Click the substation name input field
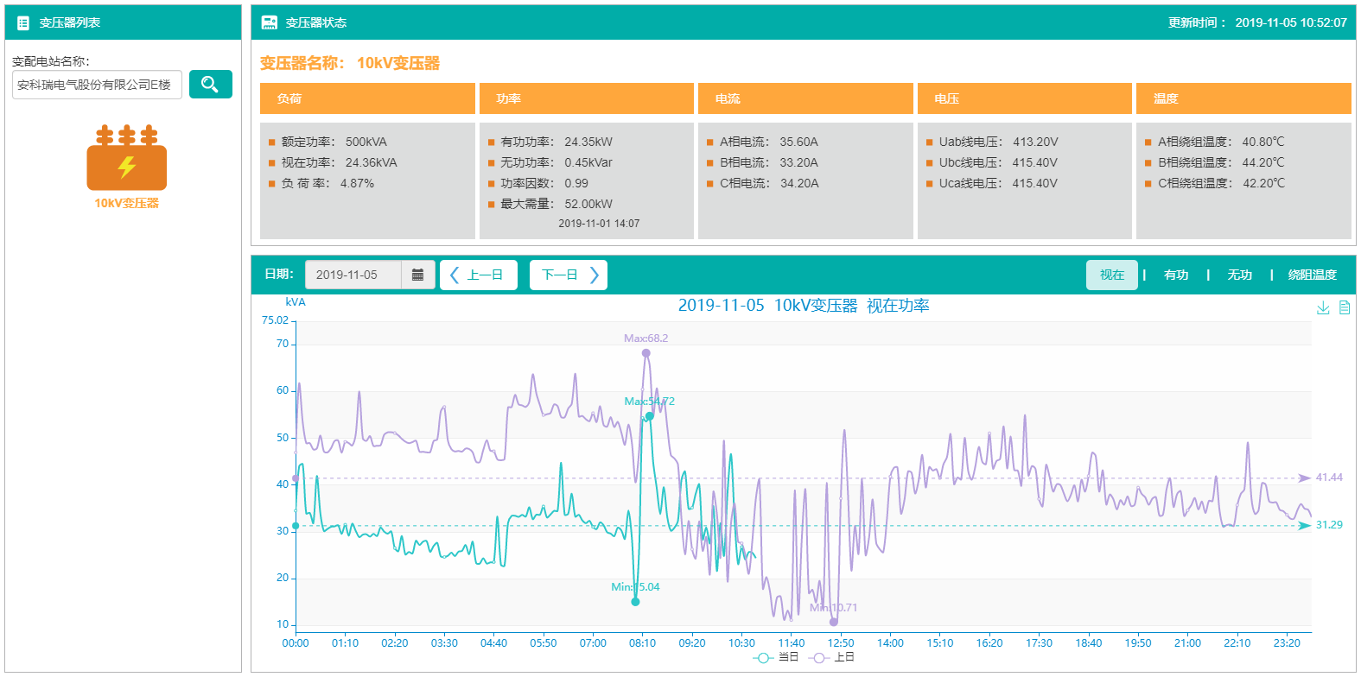The height and width of the screenshot is (677, 1361). (x=96, y=85)
